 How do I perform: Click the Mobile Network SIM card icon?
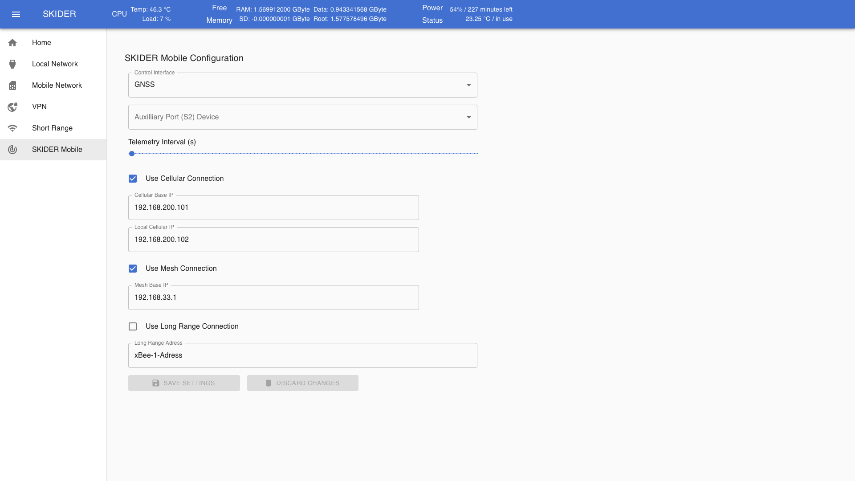pyautogui.click(x=12, y=86)
